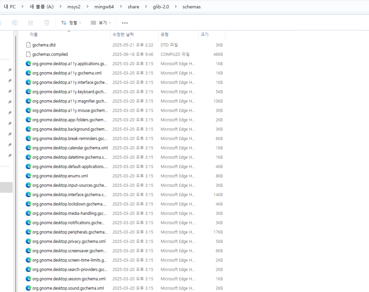Click the share toolbar icon

[x=31, y=23]
